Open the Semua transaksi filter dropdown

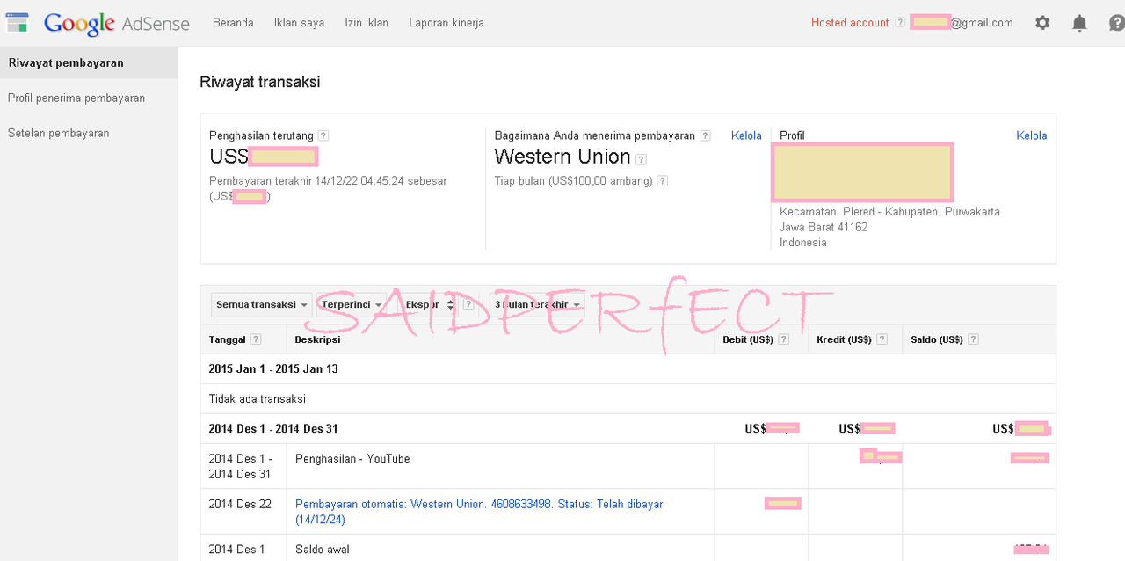262,304
